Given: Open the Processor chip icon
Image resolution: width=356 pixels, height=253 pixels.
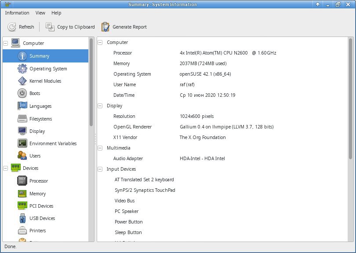Looking at the screenshot, I should (22, 181).
